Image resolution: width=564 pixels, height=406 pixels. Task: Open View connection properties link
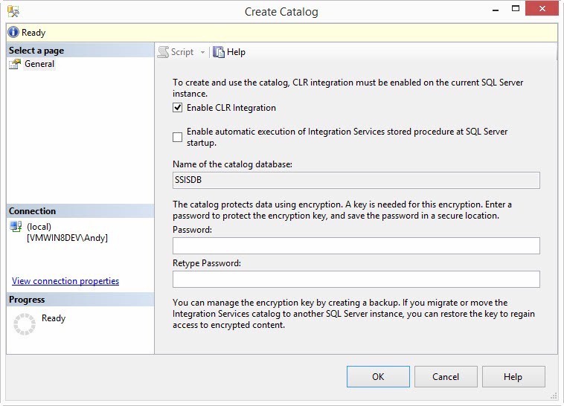[x=65, y=281]
